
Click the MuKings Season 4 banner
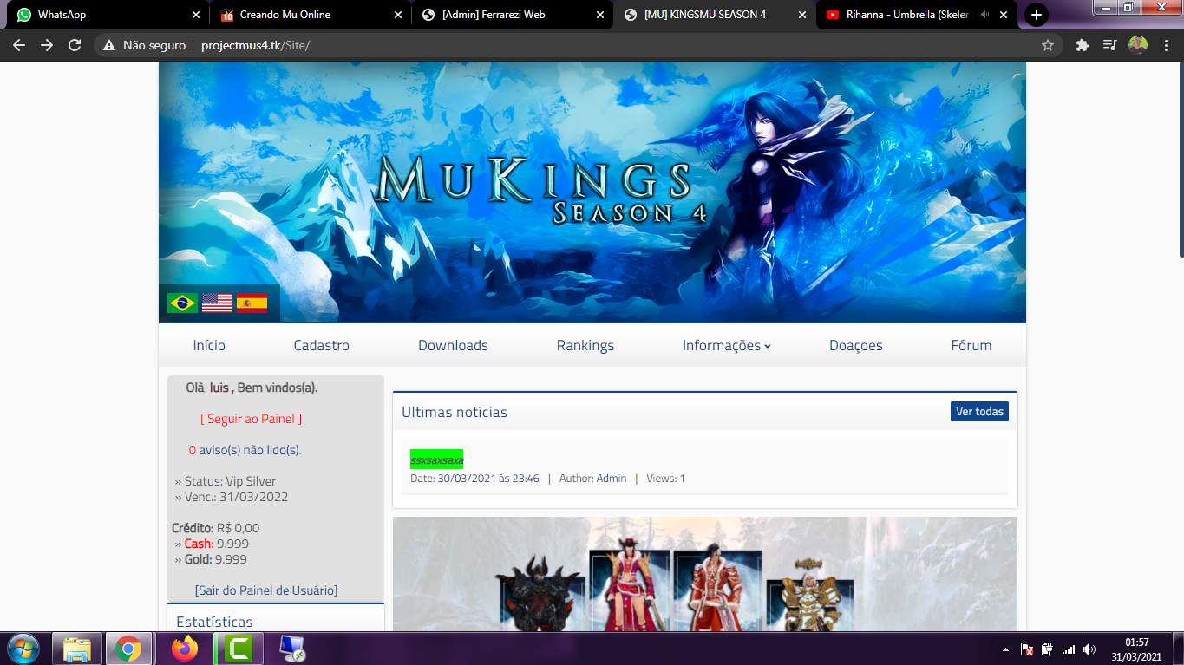(592, 192)
